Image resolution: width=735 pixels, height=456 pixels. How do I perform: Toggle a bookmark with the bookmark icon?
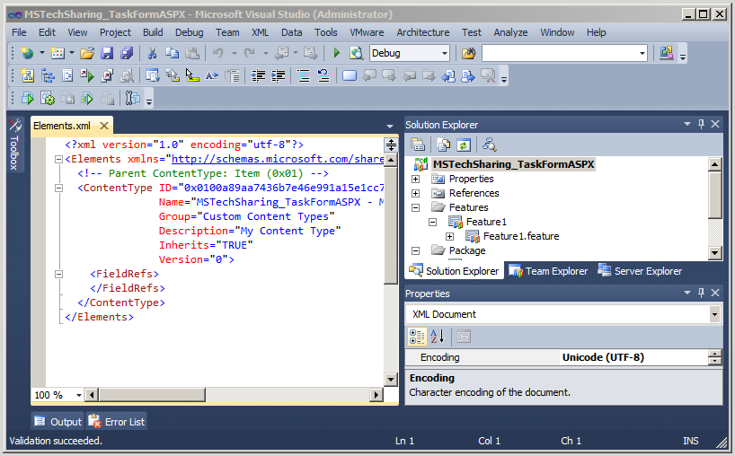coord(350,75)
